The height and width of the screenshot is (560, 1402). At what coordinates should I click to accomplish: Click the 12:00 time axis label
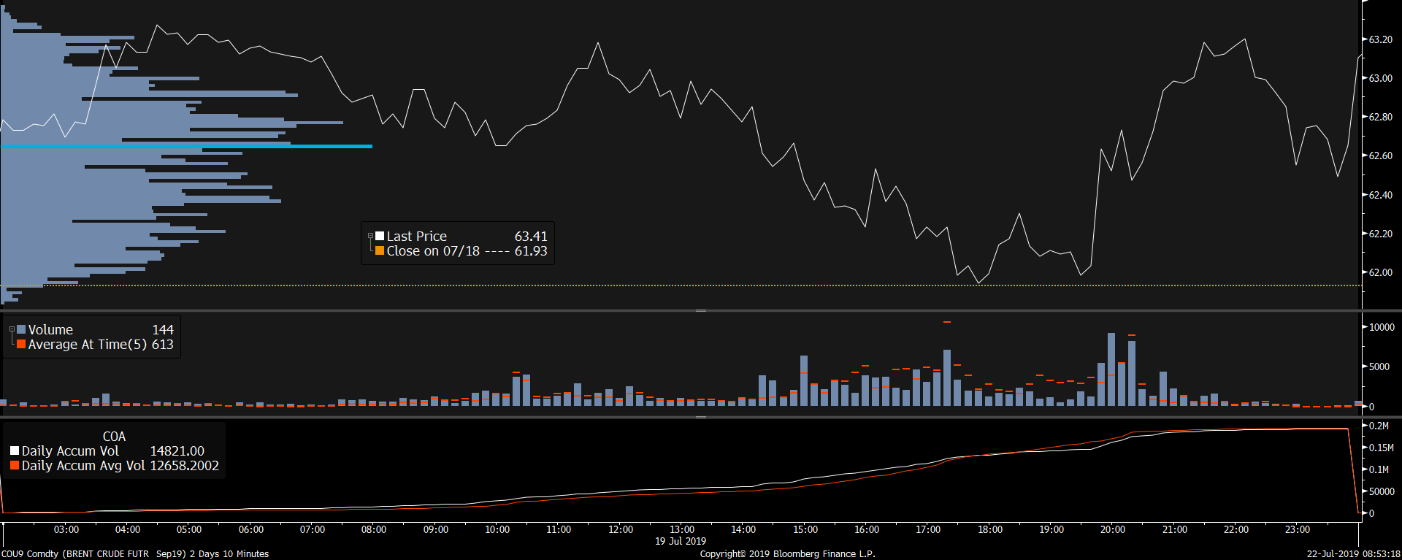pyautogui.click(x=620, y=529)
